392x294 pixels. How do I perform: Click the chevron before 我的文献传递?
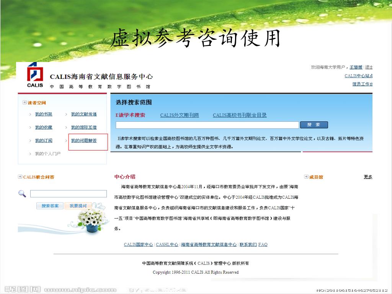point(66,114)
